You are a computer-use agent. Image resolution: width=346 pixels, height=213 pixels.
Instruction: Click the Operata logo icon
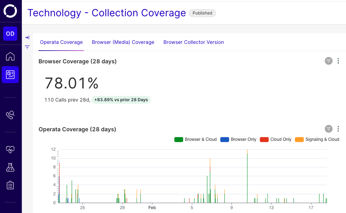[10, 11]
